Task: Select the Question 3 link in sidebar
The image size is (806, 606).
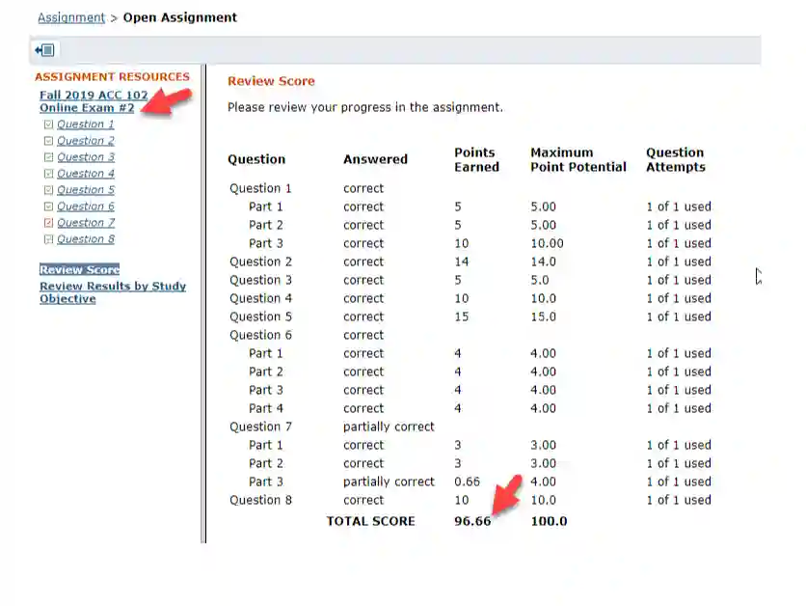Action: 86,157
